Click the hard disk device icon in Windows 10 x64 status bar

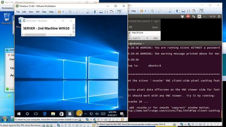(80, 120)
